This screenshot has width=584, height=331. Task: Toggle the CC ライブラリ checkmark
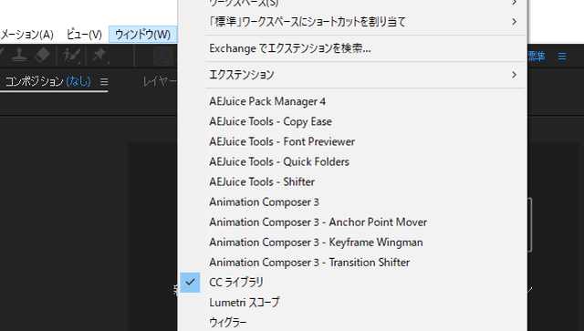190,283
